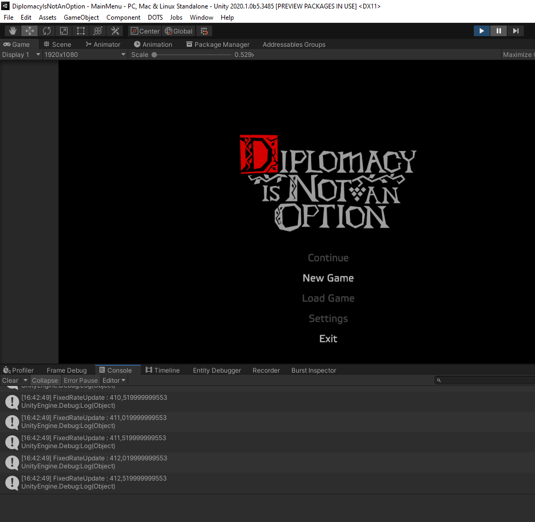Click the log icon for 411,019999999553 entry

12,422
